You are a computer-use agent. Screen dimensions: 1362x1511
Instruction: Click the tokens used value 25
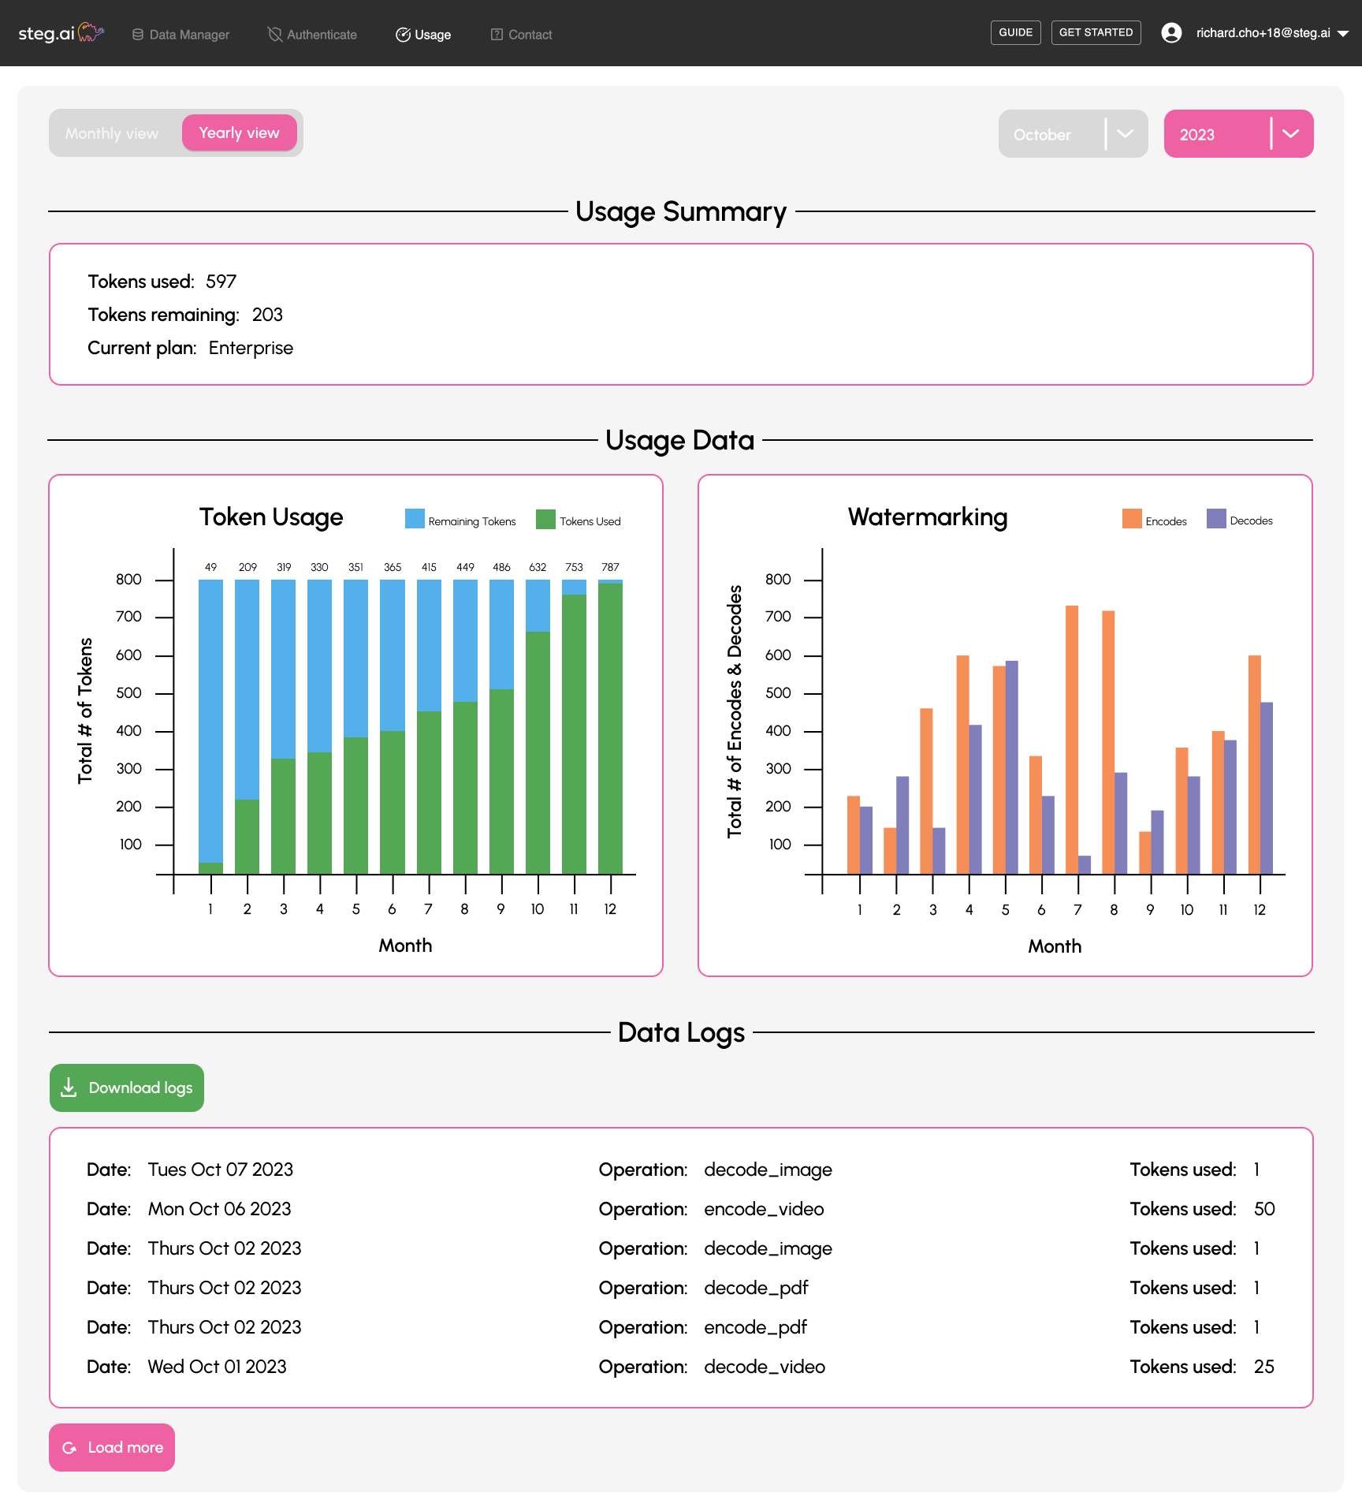click(1264, 1367)
